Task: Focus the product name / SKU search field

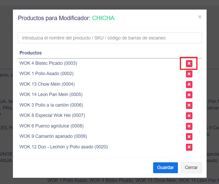Action: tap(110, 38)
